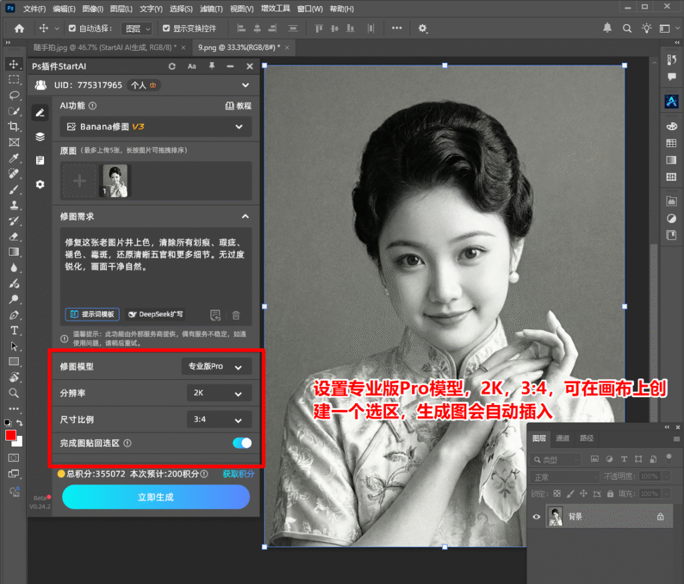Click the Home icon in options bar

click(x=19, y=28)
